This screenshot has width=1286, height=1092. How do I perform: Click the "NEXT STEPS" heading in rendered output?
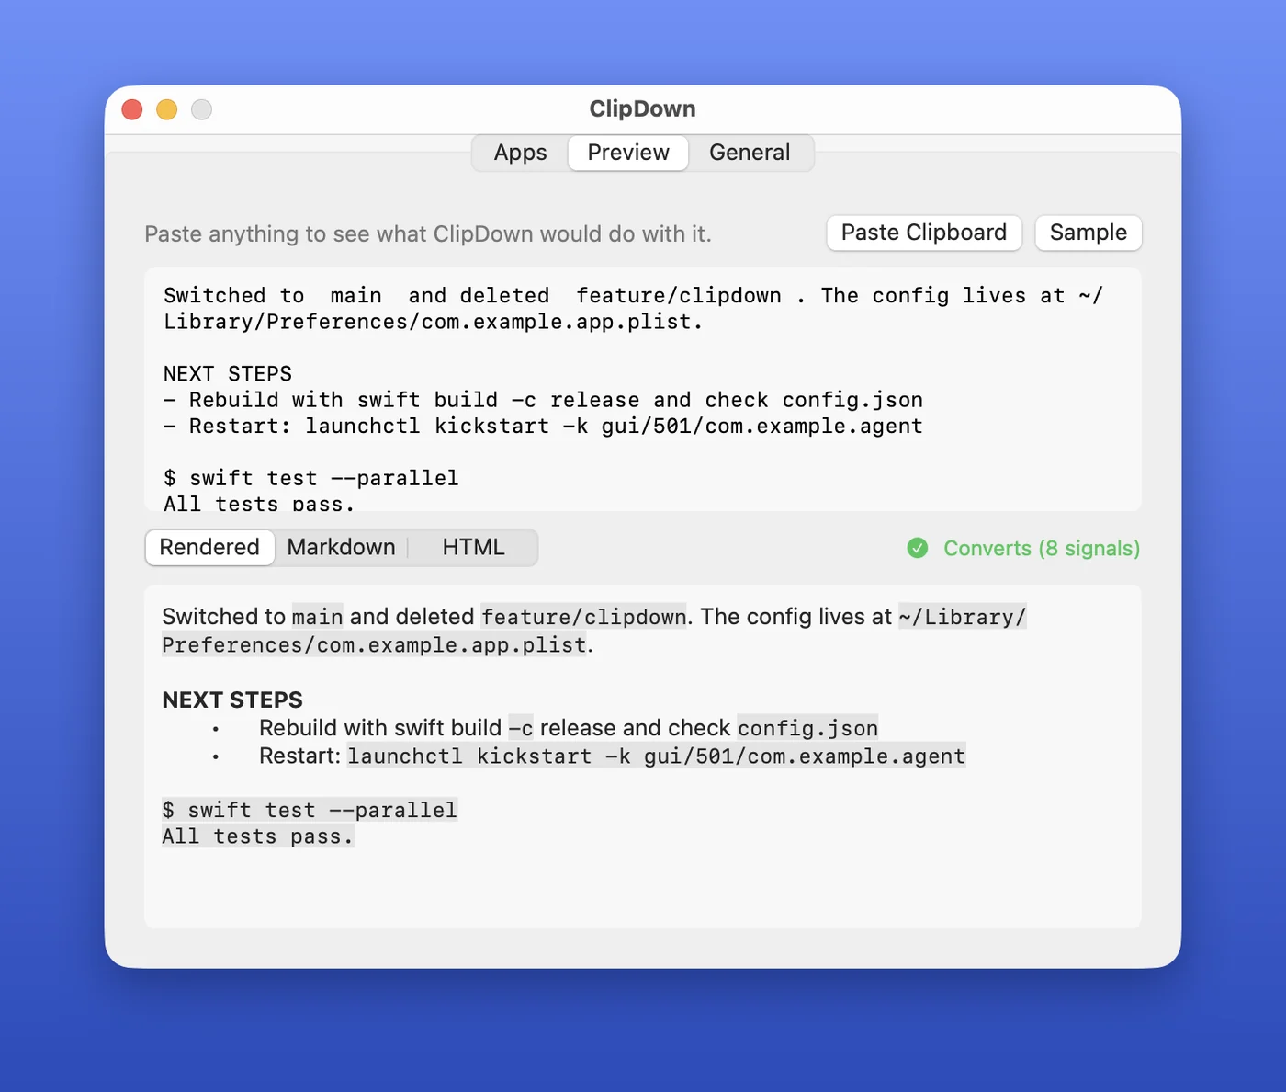(232, 700)
